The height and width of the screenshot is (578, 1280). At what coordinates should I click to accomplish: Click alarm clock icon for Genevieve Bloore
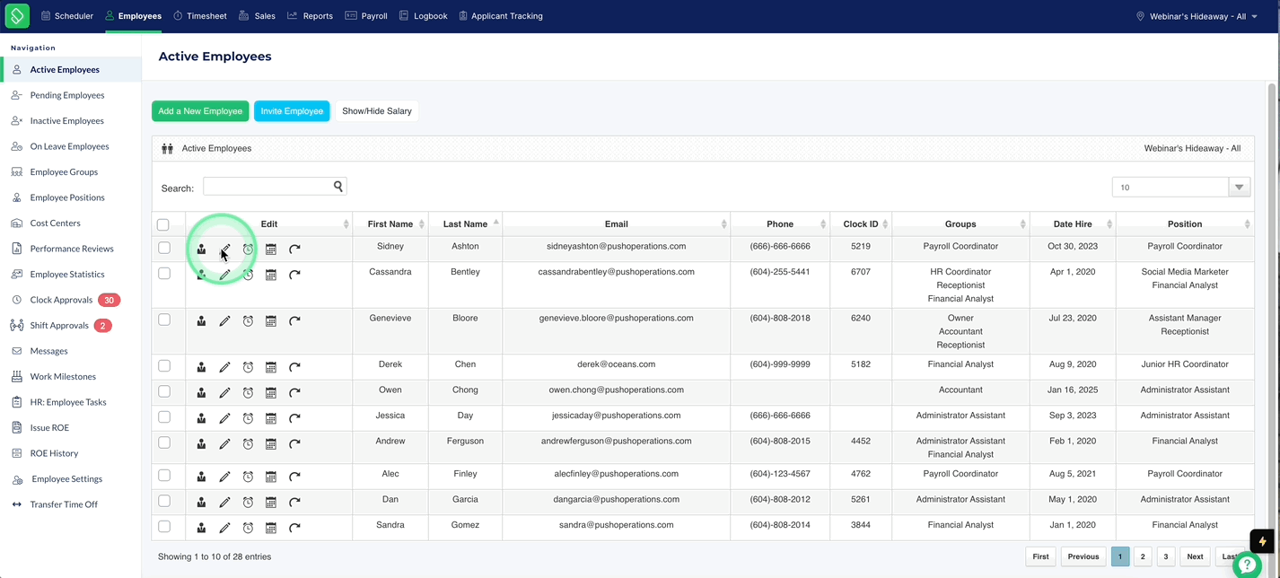pos(248,320)
